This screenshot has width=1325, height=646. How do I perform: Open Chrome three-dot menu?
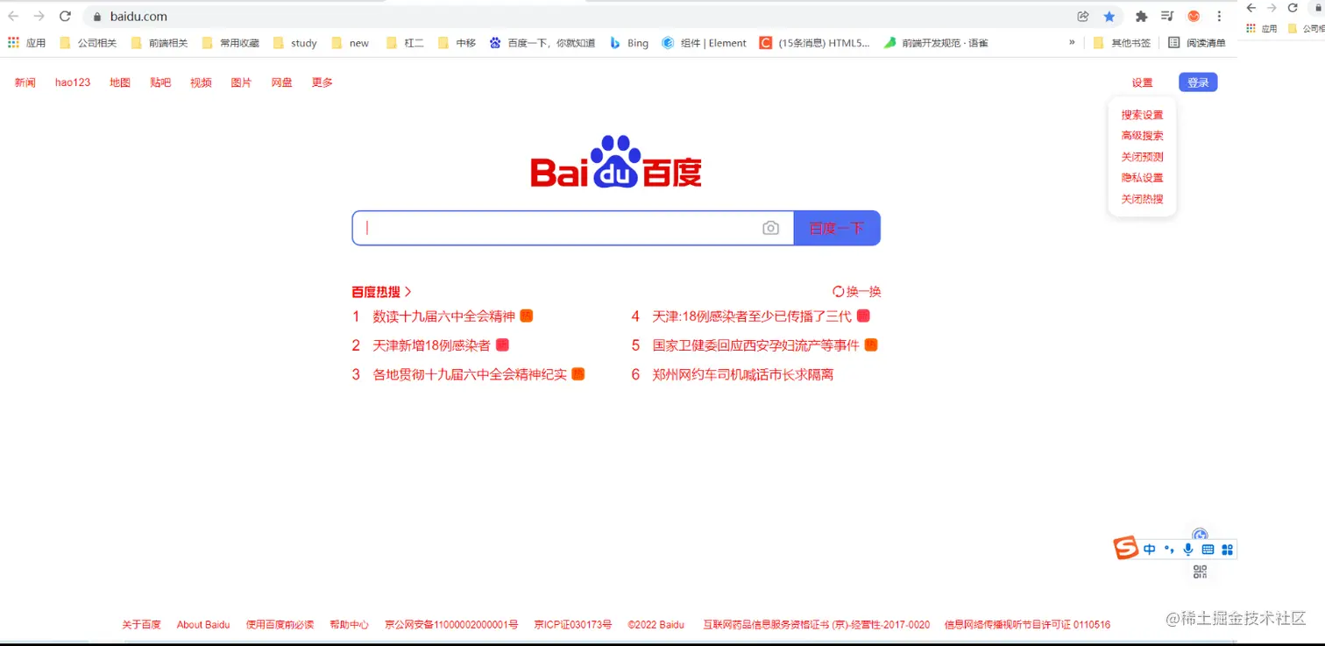(1219, 16)
